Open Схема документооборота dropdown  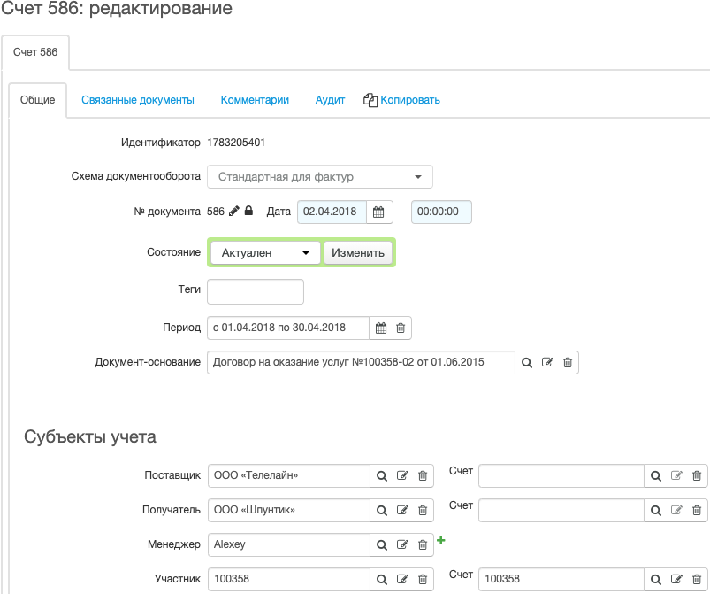pyautogui.click(x=320, y=177)
